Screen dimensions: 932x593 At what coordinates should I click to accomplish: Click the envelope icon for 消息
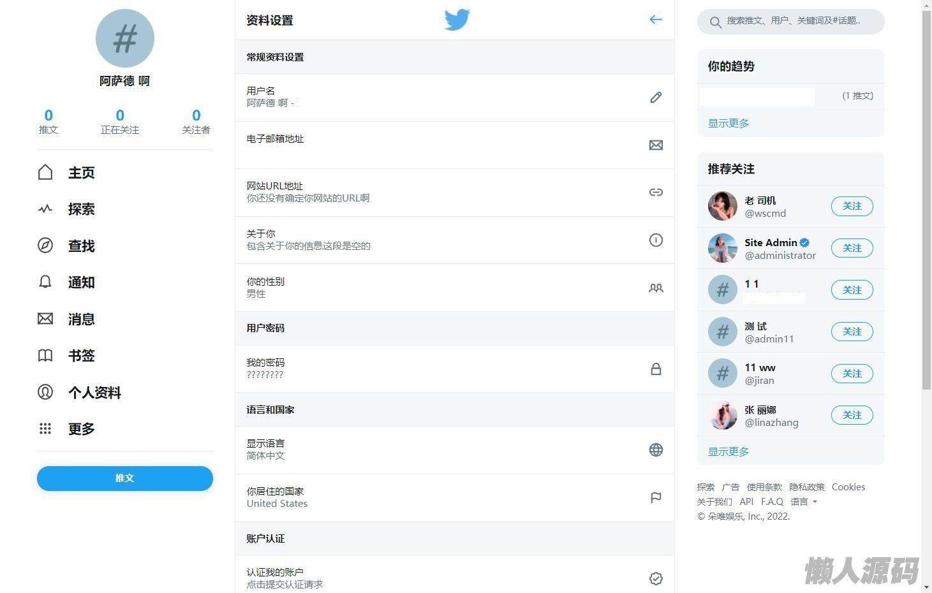pos(45,319)
